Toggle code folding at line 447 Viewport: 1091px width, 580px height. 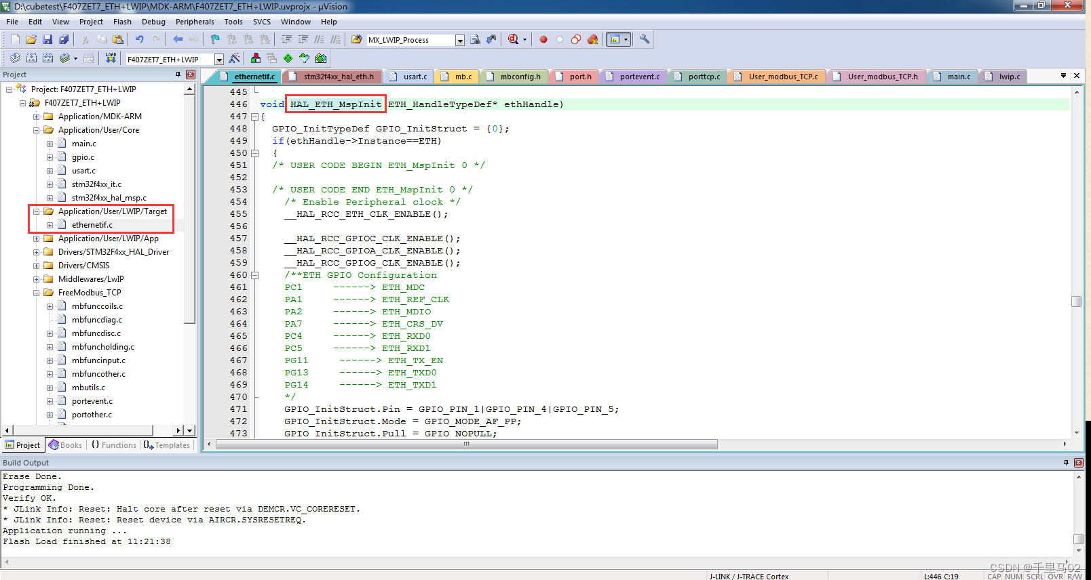[255, 117]
